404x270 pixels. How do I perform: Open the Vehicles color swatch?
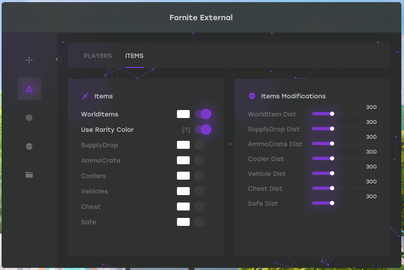(x=183, y=191)
